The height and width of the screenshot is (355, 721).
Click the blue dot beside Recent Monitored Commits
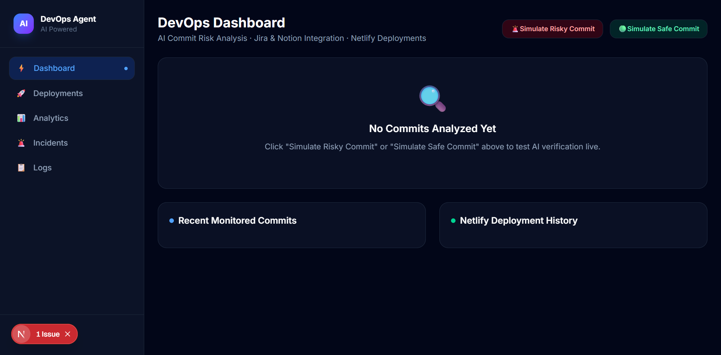(x=172, y=221)
